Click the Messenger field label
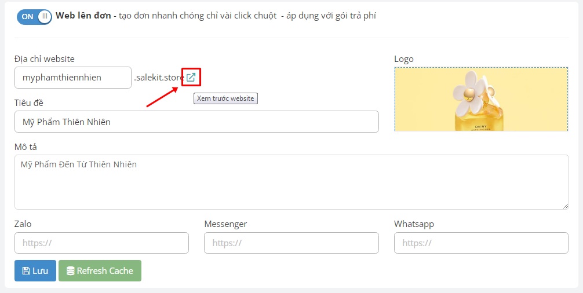The image size is (583, 293). click(225, 224)
